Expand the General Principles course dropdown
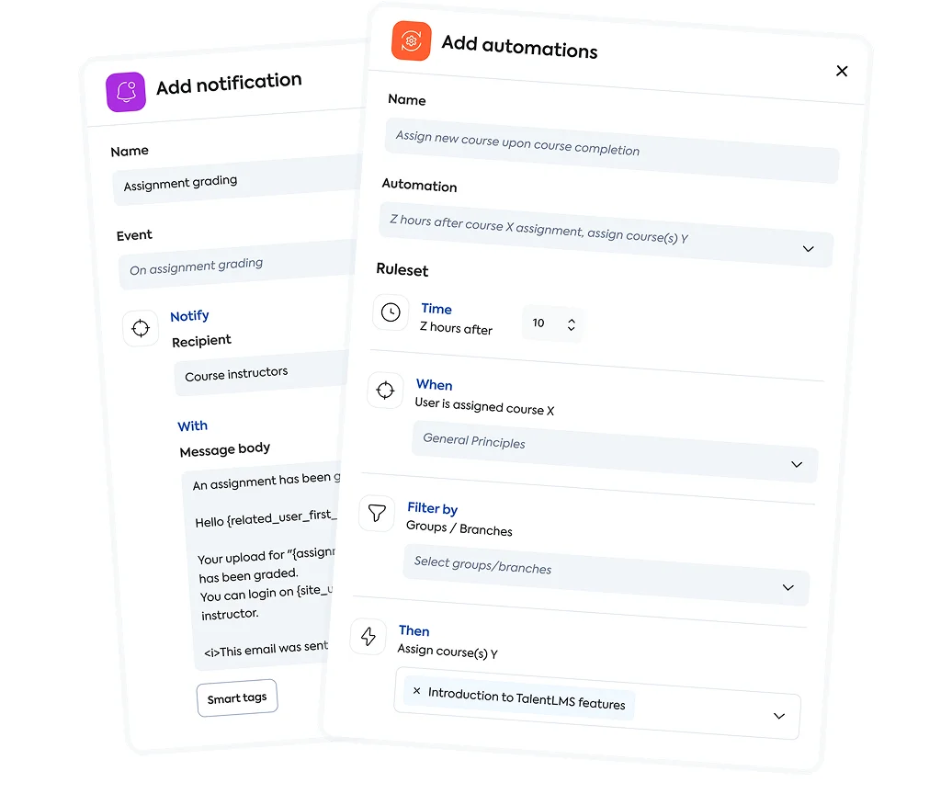The image size is (952, 805). click(x=797, y=465)
